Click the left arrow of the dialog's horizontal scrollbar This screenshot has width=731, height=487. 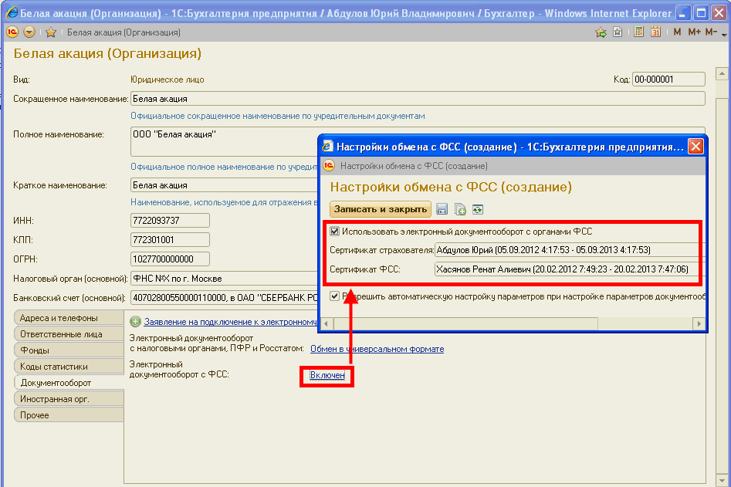click(x=326, y=323)
